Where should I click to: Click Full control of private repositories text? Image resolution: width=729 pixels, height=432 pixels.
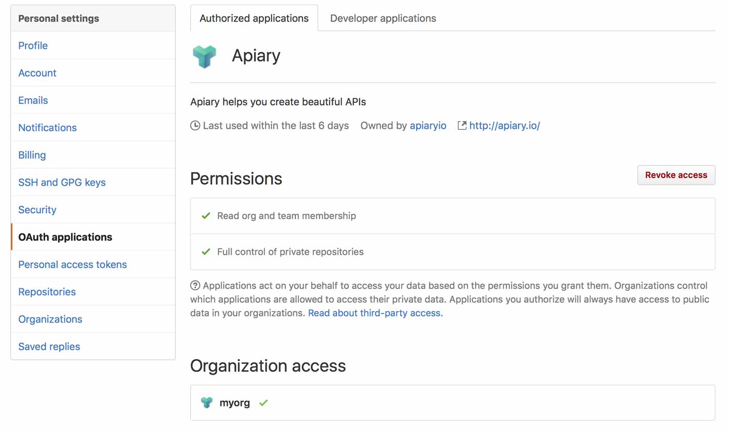click(290, 252)
